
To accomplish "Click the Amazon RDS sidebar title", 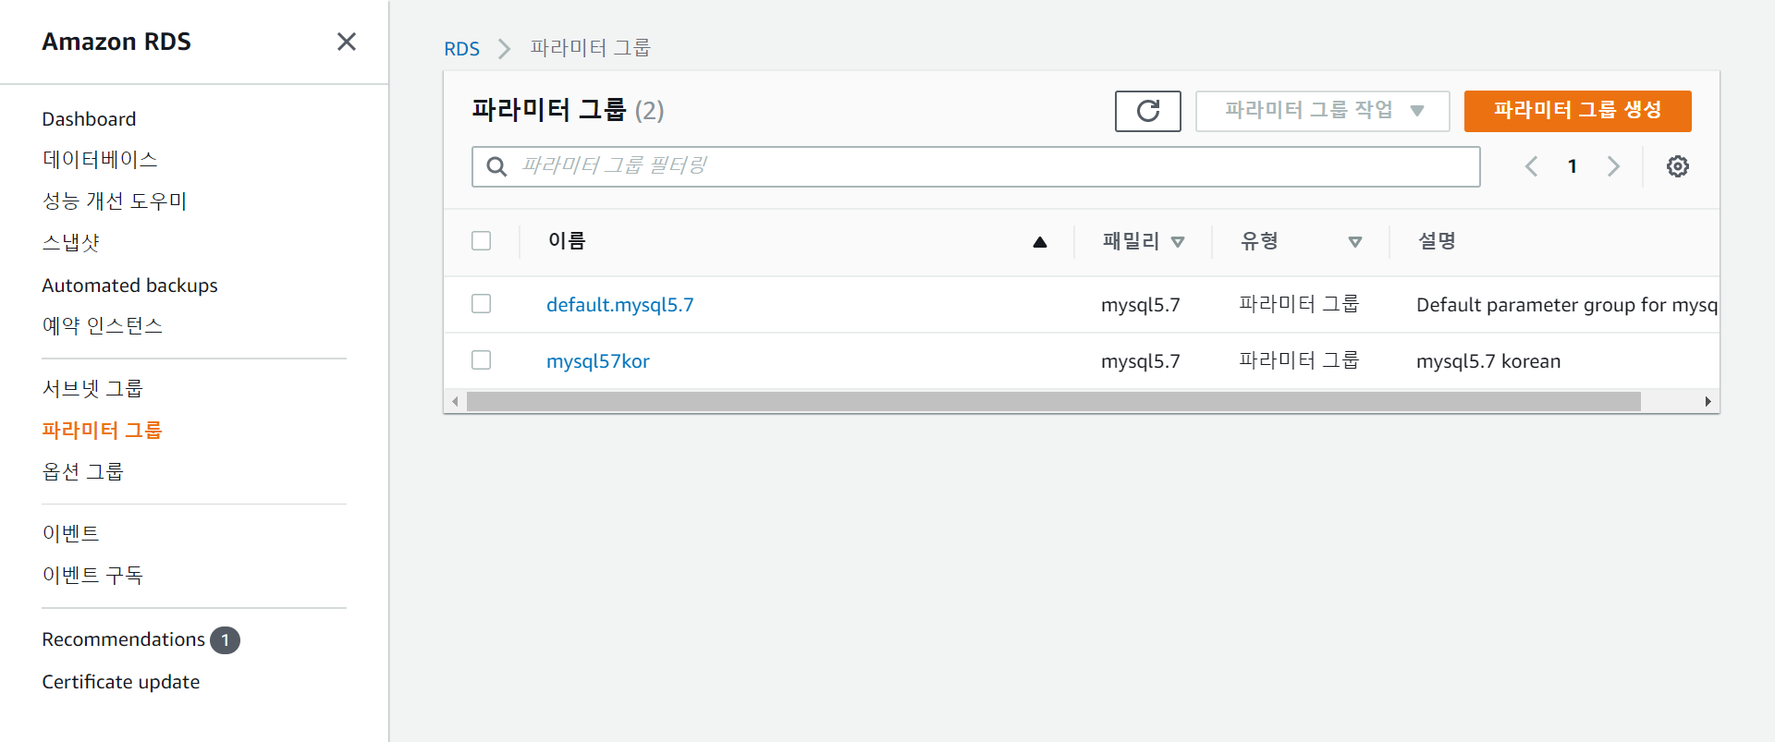I will [116, 42].
